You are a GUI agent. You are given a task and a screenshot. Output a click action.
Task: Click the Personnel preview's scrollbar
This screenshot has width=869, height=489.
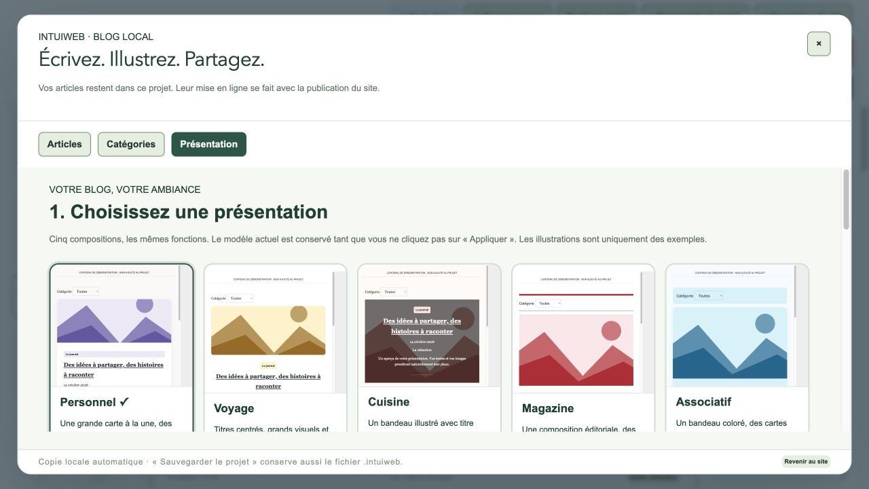click(x=181, y=293)
